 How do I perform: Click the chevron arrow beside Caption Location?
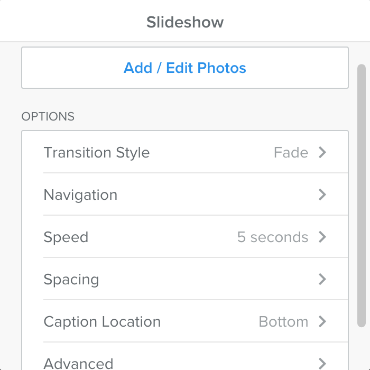click(322, 322)
